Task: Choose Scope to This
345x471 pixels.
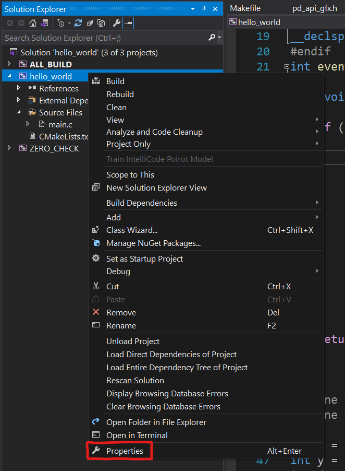Action: pos(206,175)
